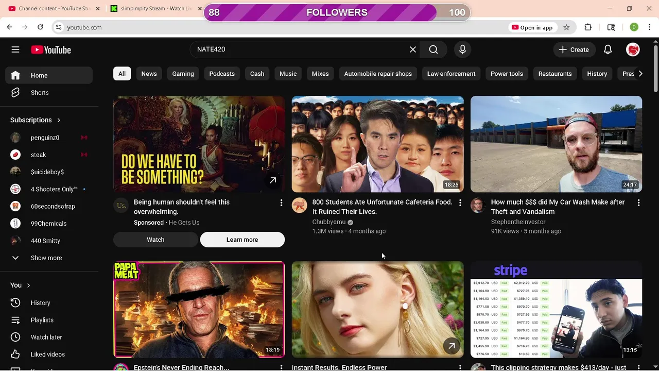Viewport: 659px width, 371px height.
Task: Click Watch on the sponsored ad
Action: pyautogui.click(x=155, y=240)
